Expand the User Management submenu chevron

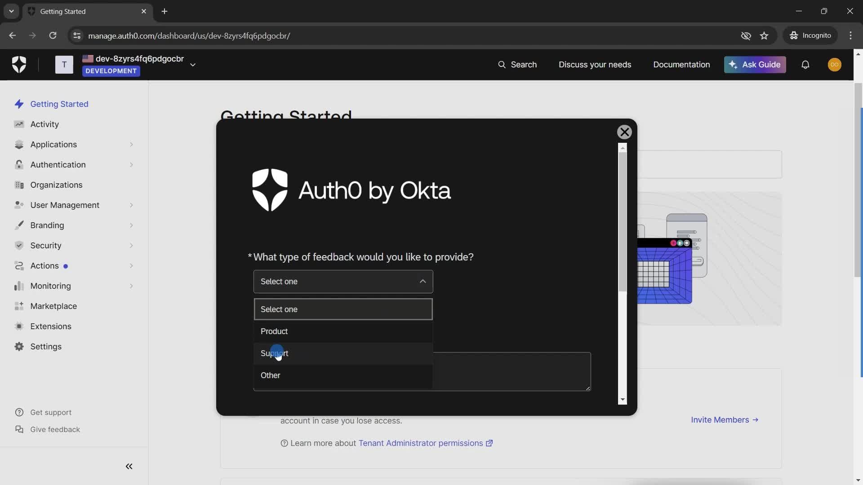[131, 205]
